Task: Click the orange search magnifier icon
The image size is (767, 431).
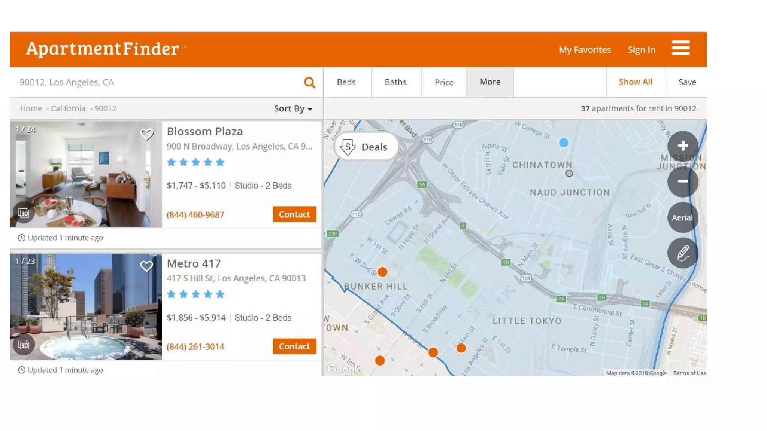Action: (309, 82)
